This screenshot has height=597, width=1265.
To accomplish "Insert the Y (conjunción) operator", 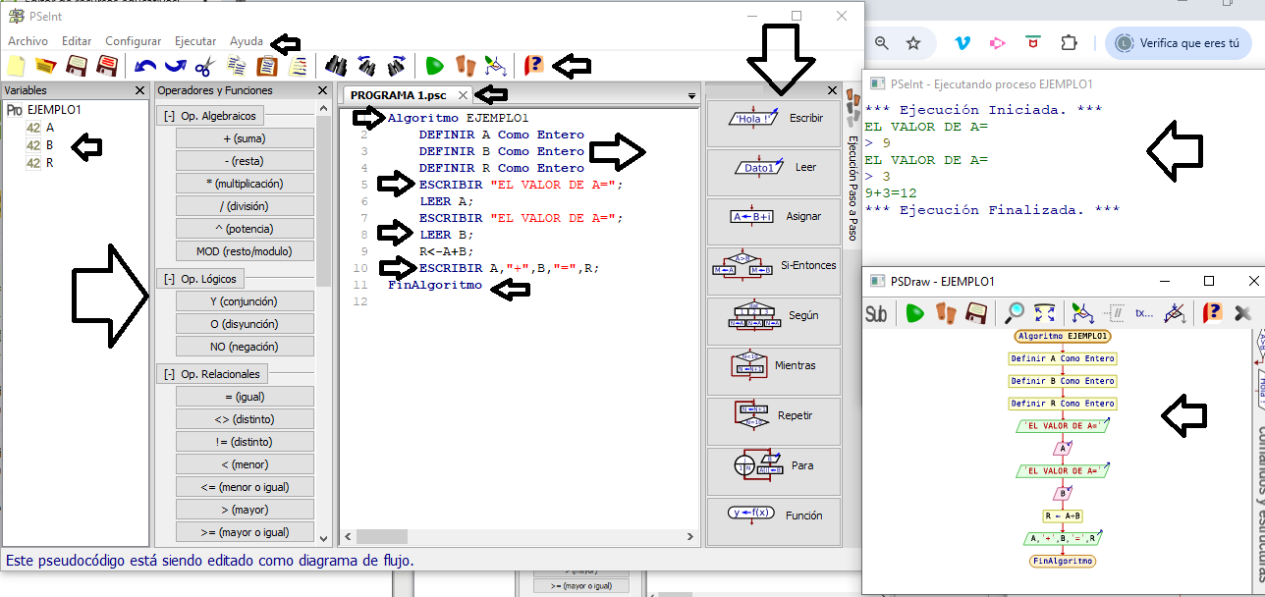I will point(245,301).
